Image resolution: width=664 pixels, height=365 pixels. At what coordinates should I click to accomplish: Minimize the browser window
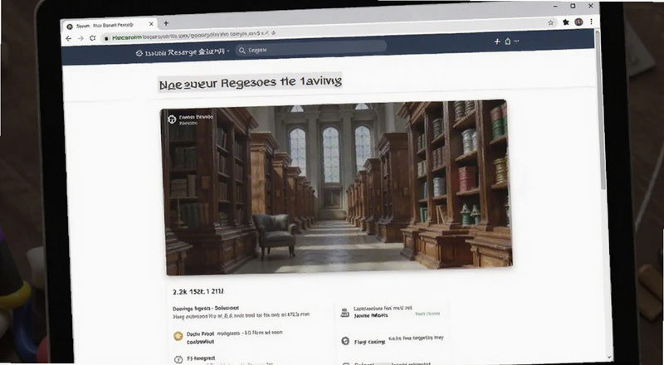(555, 7)
